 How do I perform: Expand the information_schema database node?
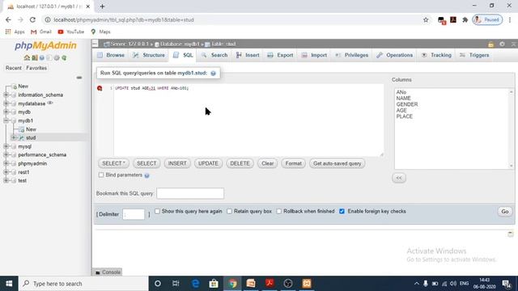point(6,95)
